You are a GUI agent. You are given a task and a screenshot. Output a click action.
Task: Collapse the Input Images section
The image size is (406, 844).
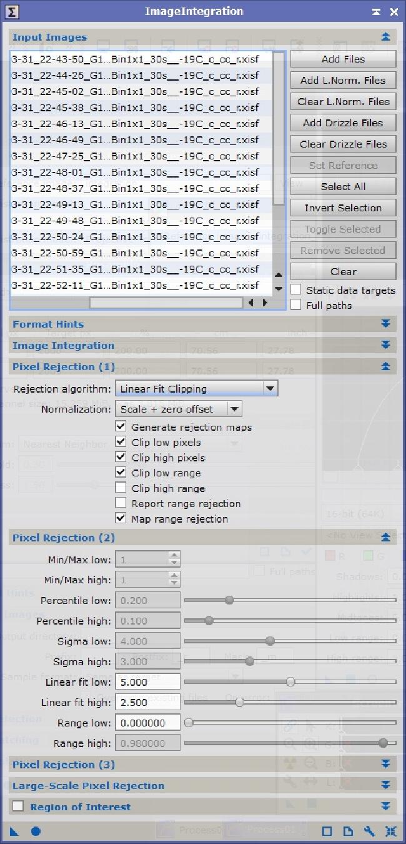click(x=385, y=37)
